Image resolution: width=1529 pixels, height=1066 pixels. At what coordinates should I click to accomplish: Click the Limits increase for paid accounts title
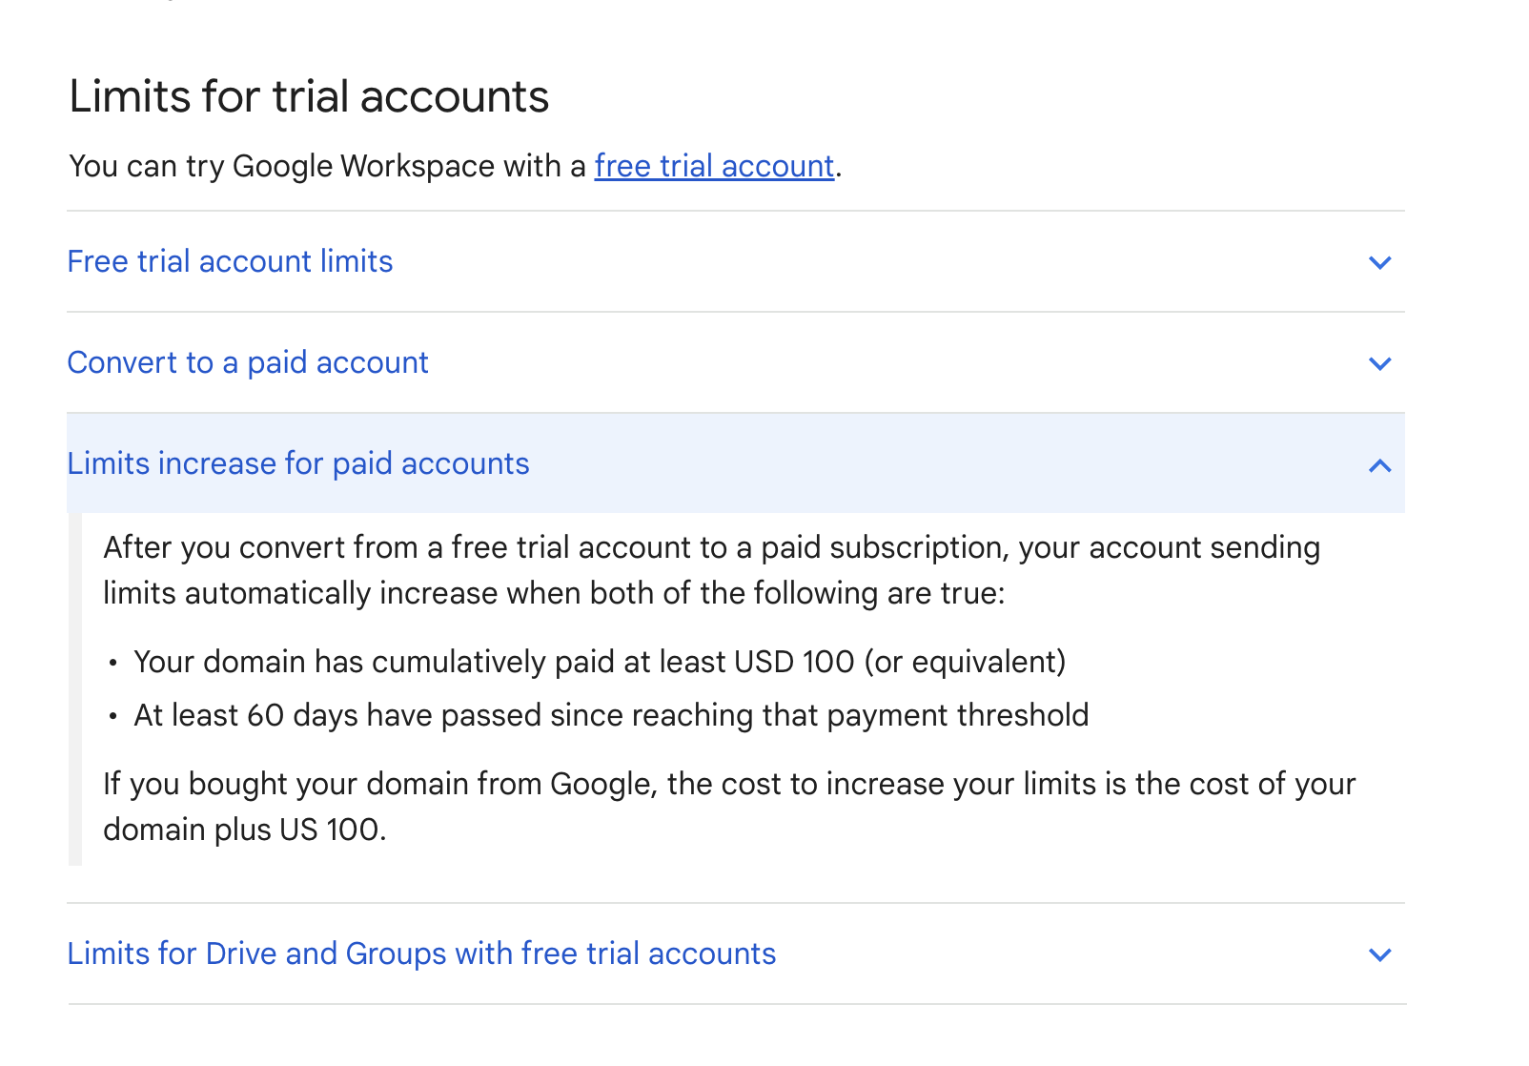pos(298,463)
